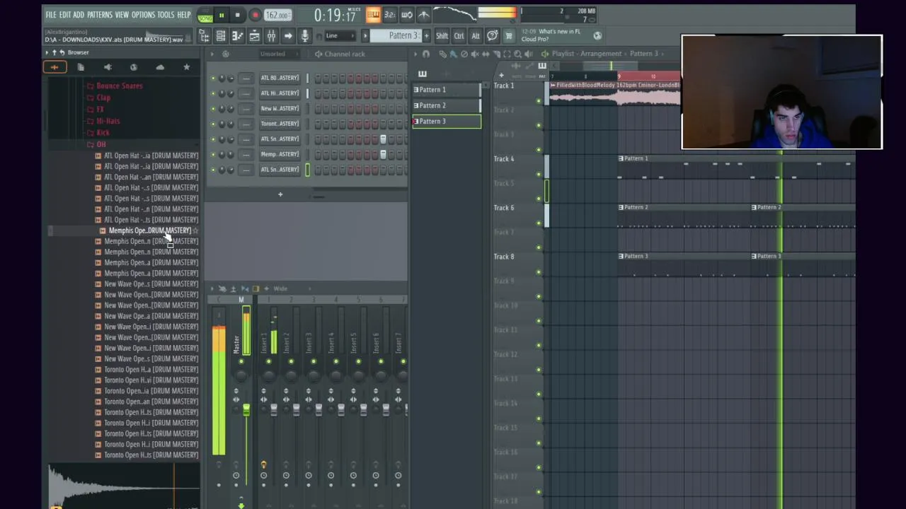Click the Ctrl key button
906x509 pixels.
click(459, 36)
